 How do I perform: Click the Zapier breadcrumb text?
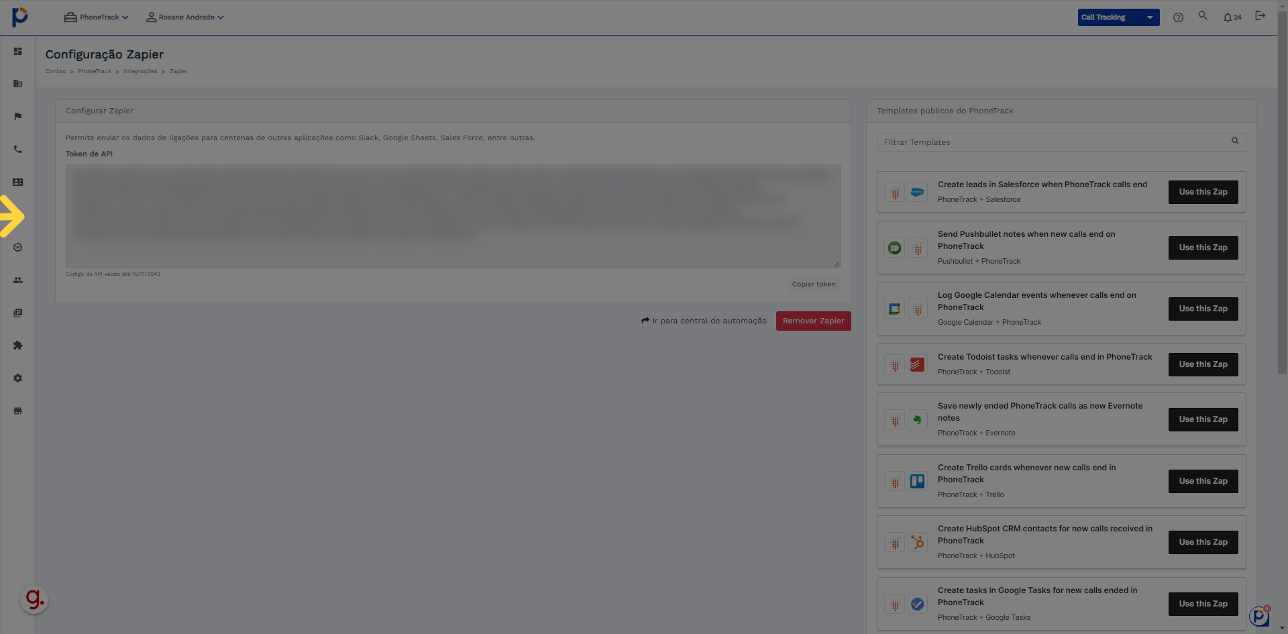[x=178, y=71]
